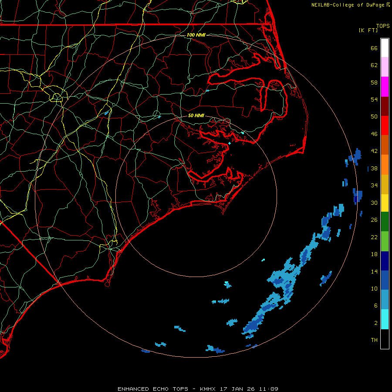Click the legend value '50'
The height and width of the screenshot is (392, 392).
(374, 117)
